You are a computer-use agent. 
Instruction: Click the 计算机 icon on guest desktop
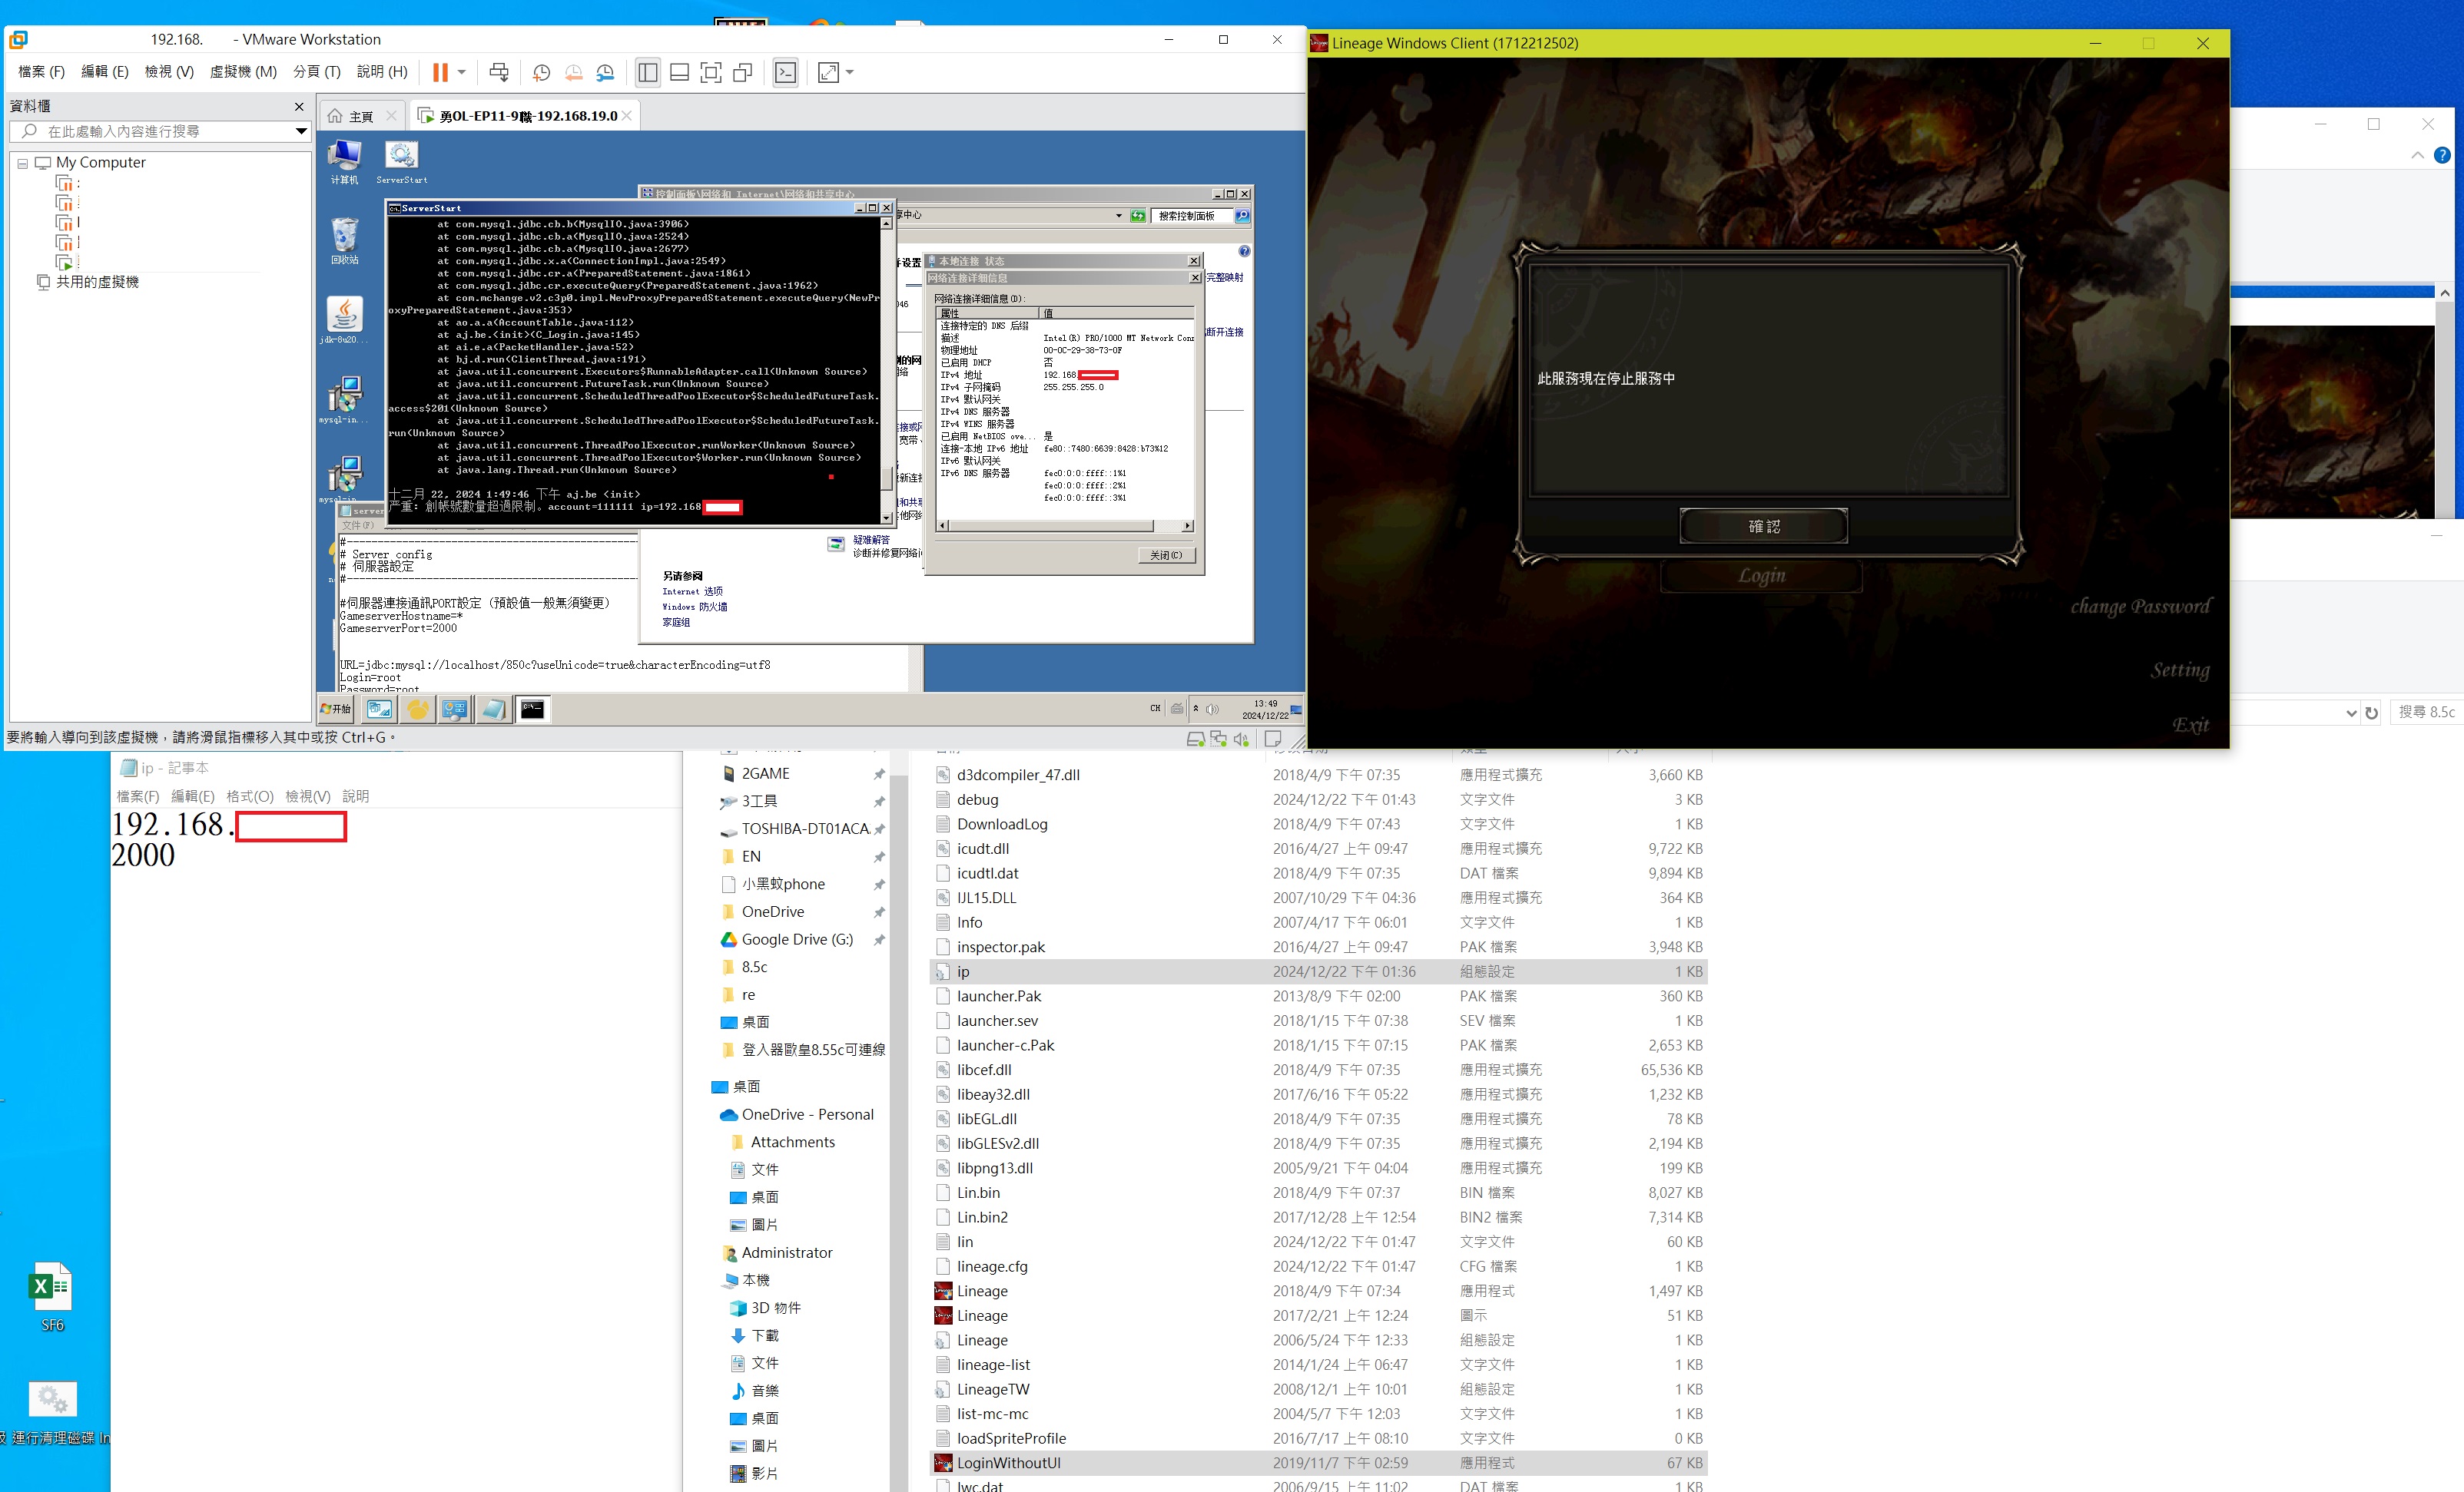click(x=344, y=162)
